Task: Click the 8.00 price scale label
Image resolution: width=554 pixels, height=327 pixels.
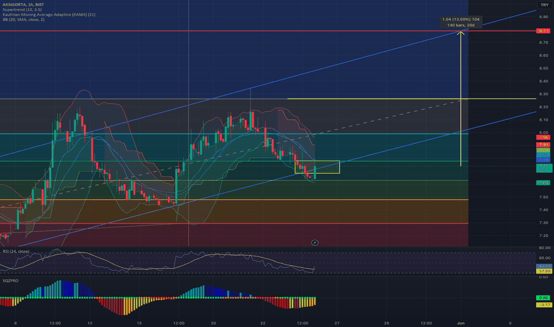Action: tap(544, 133)
